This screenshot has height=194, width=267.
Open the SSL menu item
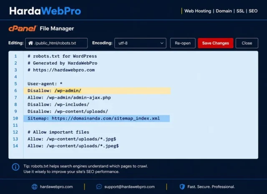tap(240, 11)
